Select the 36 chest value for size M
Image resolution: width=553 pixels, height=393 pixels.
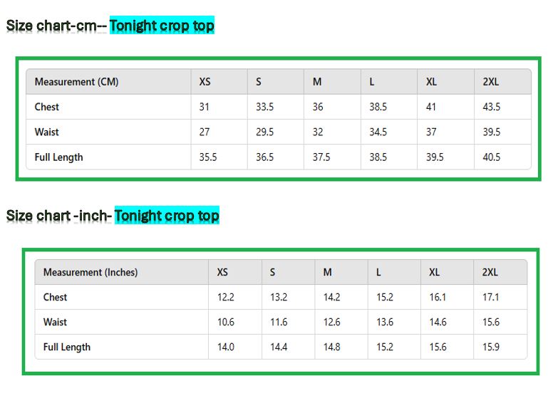pyautogui.click(x=318, y=107)
